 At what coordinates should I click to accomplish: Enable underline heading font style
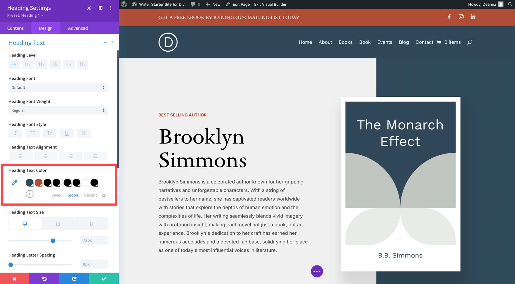(x=66, y=133)
